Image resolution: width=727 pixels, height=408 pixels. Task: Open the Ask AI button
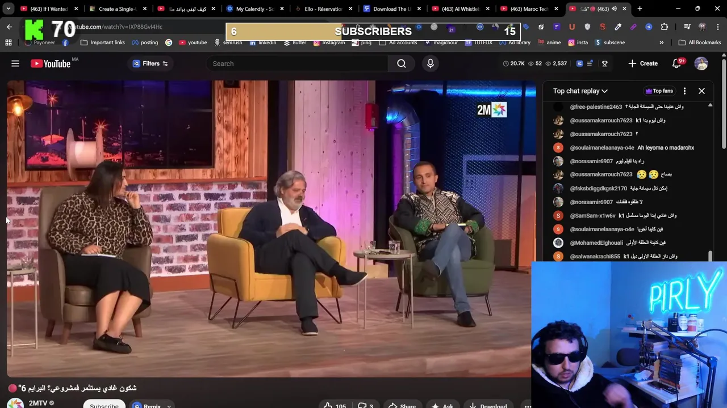coord(442,406)
